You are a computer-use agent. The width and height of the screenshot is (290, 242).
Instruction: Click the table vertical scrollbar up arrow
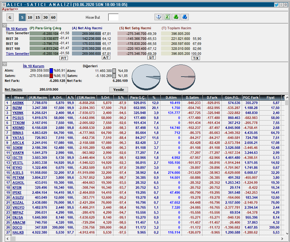[x=287, y=97]
